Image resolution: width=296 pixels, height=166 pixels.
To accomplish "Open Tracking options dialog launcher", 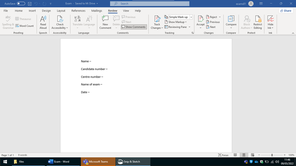I will tap(193, 33).
